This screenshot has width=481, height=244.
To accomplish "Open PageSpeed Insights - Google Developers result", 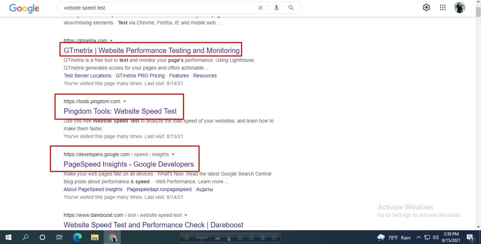I will tap(129, 164).
